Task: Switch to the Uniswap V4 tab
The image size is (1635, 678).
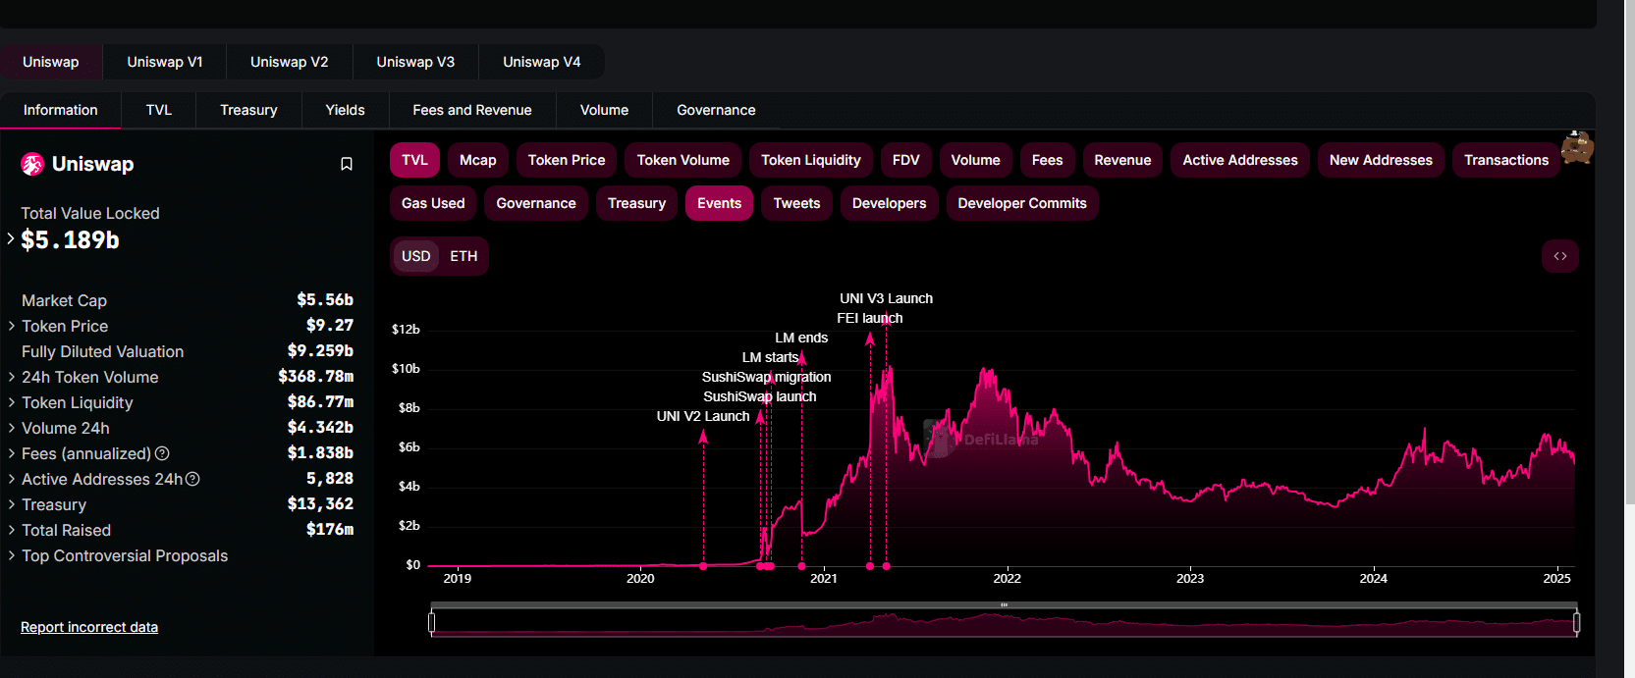Action: [542, 62]
